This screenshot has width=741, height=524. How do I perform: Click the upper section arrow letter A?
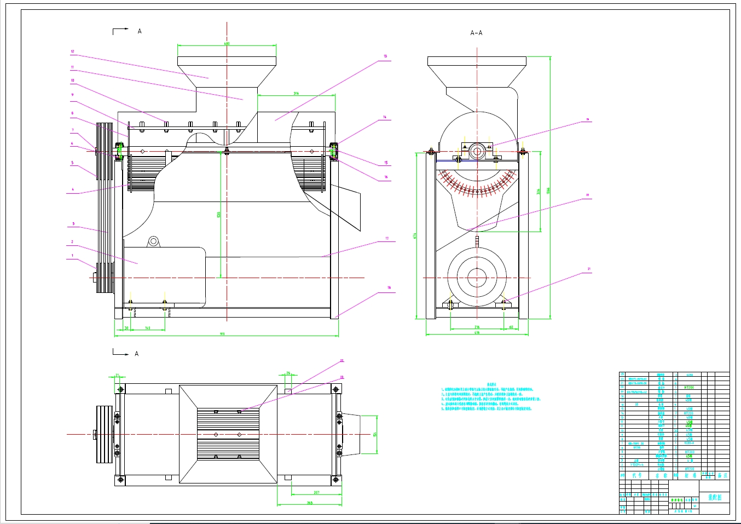tap(140, 31)
